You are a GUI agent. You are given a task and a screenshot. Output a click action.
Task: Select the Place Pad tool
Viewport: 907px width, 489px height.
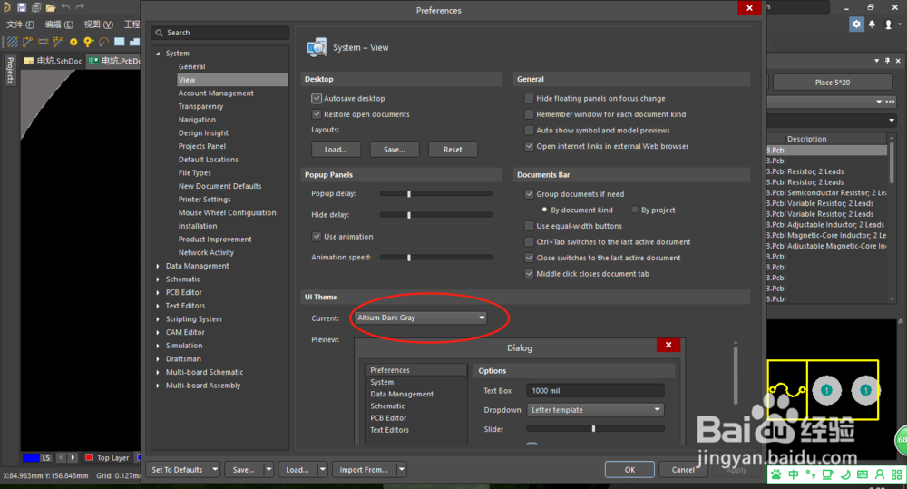[73, 42]
